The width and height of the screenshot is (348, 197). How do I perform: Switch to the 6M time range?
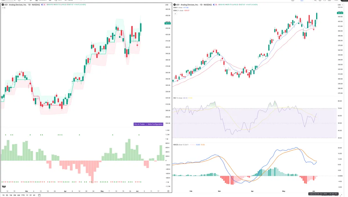click(19, 195)
